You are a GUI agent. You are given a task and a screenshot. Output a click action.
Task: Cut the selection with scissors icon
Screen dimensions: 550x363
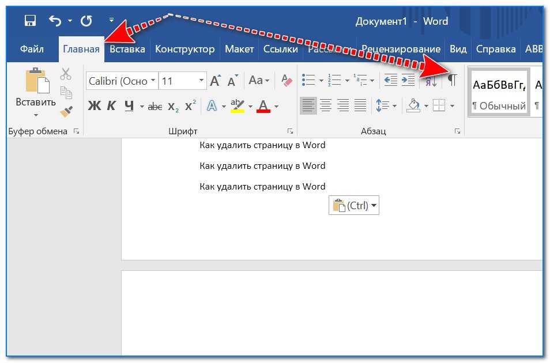coord(66,74)
